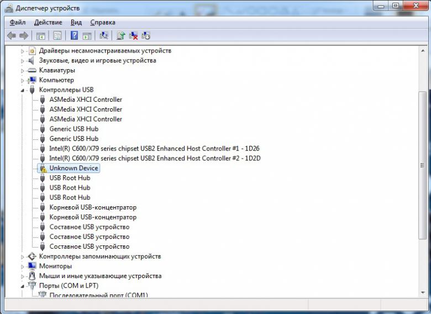Image resolution: width=431 pixels, height=314 pixels.
Task: Click the Back arrow in the toolbar
Action: 11,35
